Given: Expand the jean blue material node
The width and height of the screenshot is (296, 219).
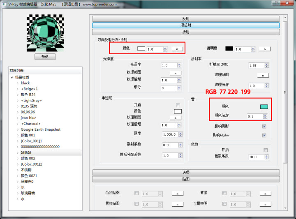Looking at the screenshot, I should pos(18,118).
